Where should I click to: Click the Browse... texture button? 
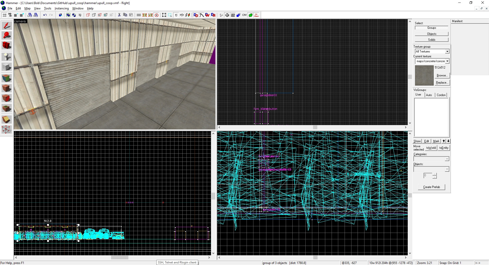[x=442, y=75]
